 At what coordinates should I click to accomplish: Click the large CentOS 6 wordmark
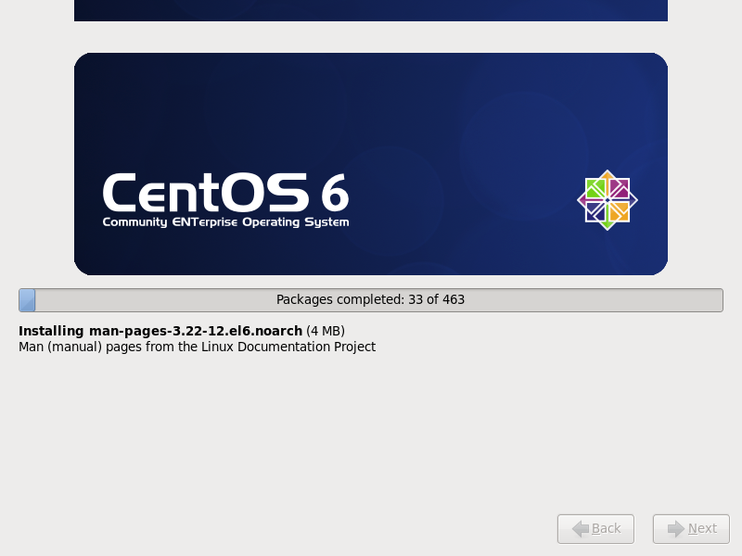(x=225, y=193)
